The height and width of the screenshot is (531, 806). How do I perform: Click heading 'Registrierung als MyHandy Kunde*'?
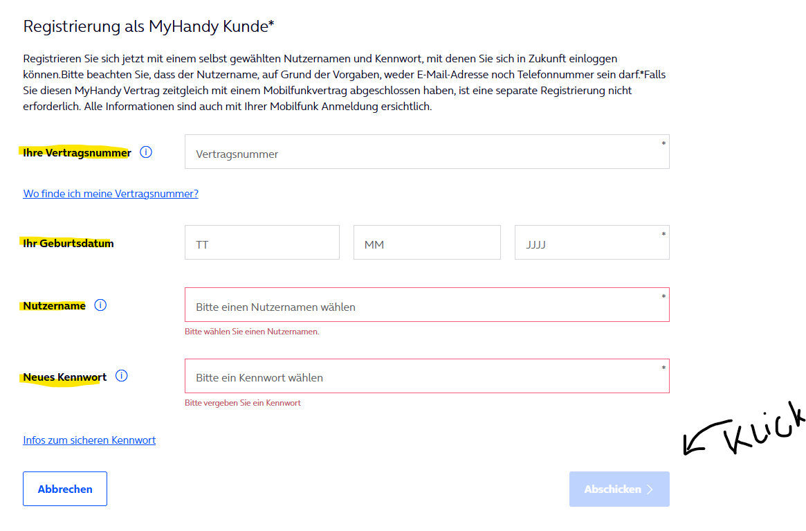(x=149, y=26)
